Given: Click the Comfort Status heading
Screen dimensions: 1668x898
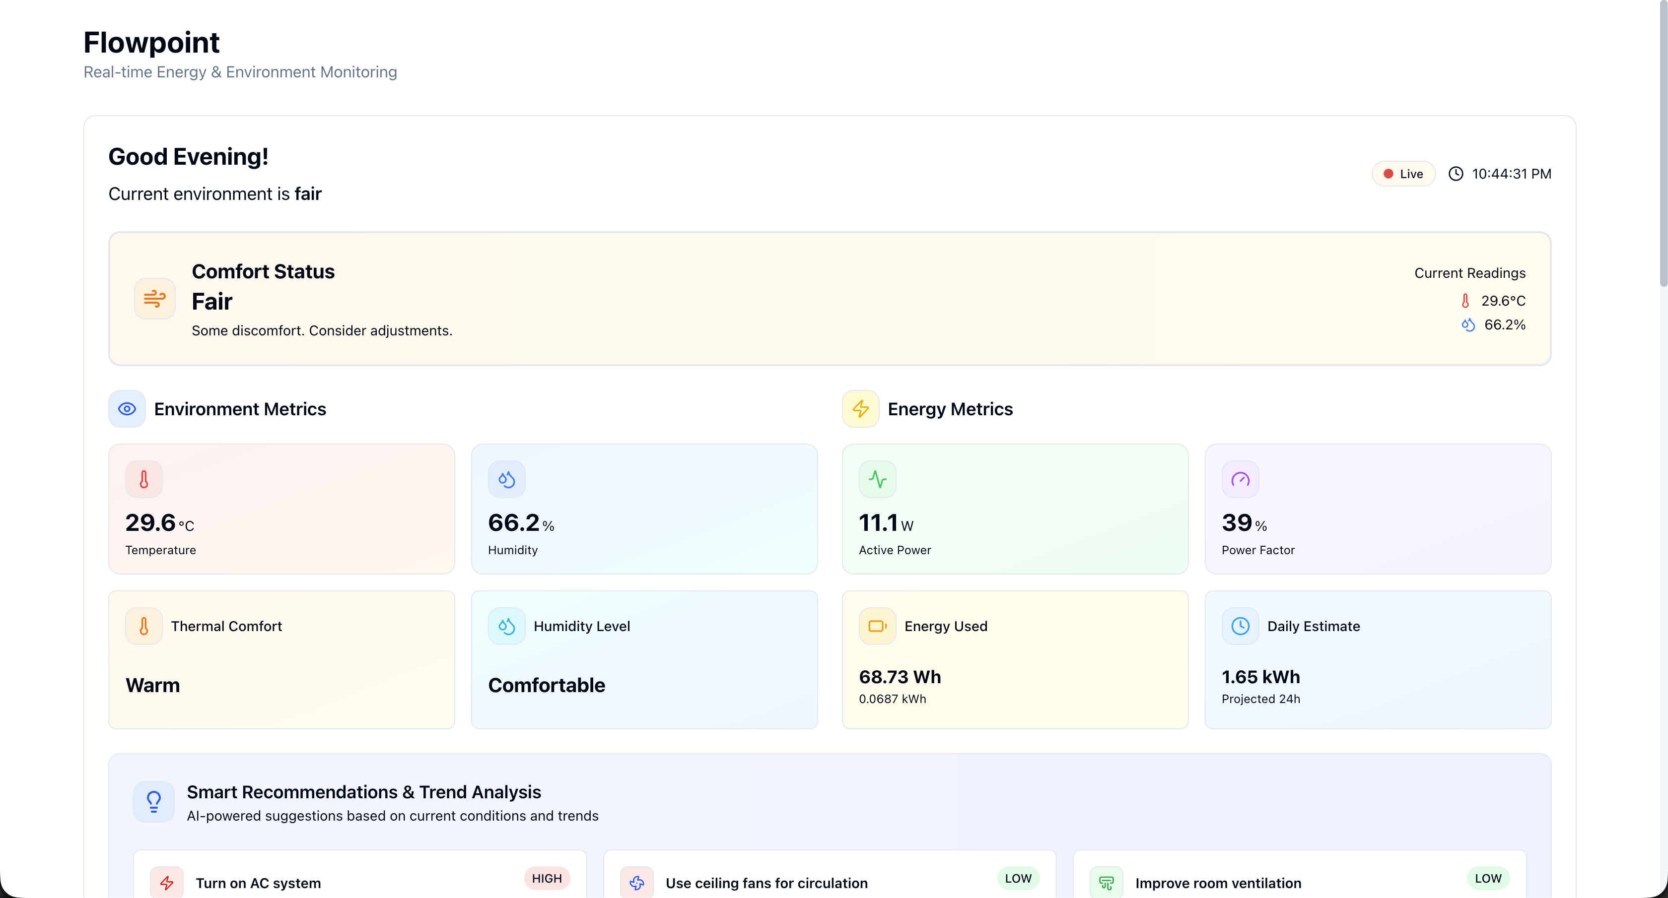Looking at the screenshot, I should [x=263, y=272].
